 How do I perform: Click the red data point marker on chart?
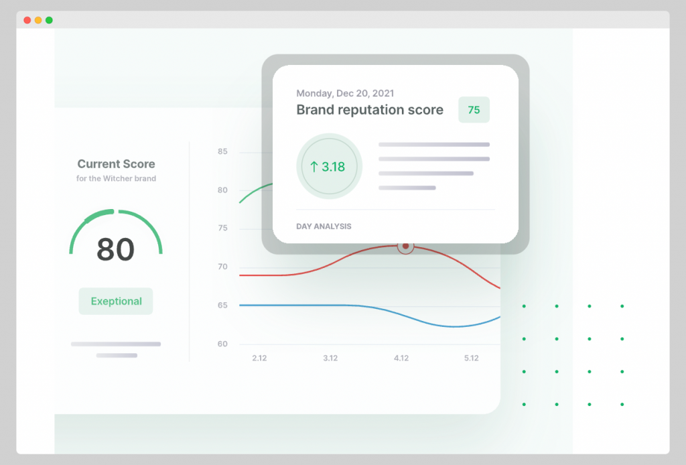[x=405, y=246]
